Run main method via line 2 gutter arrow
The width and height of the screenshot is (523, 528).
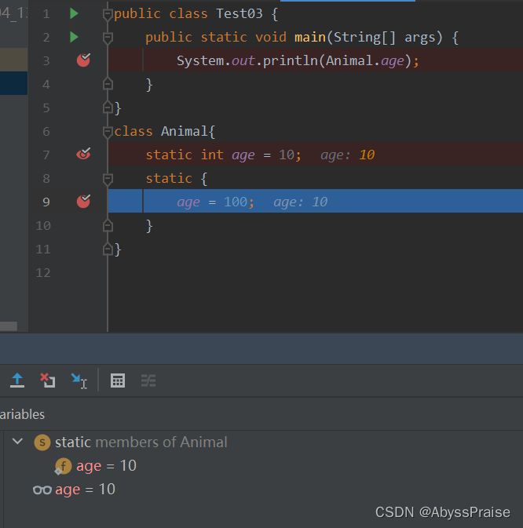74,37
